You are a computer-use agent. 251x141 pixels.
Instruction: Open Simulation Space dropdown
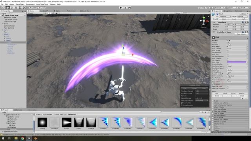click(237, 66)
